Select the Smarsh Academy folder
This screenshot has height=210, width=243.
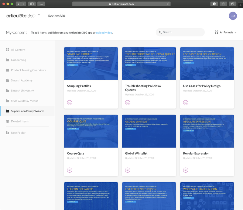22,81
